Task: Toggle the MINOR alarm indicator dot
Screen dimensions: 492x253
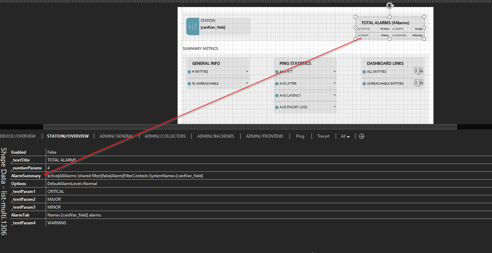Action: 359,35
